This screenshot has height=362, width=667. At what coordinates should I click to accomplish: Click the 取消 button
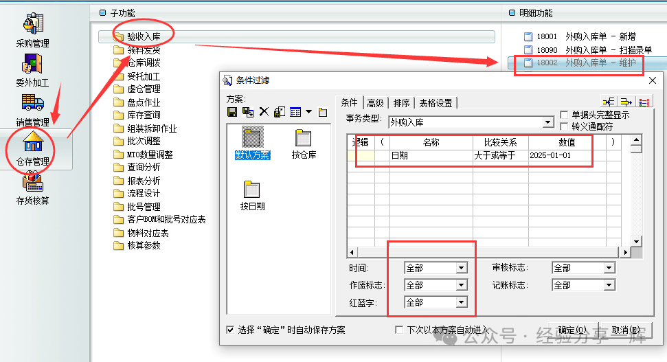626,330
